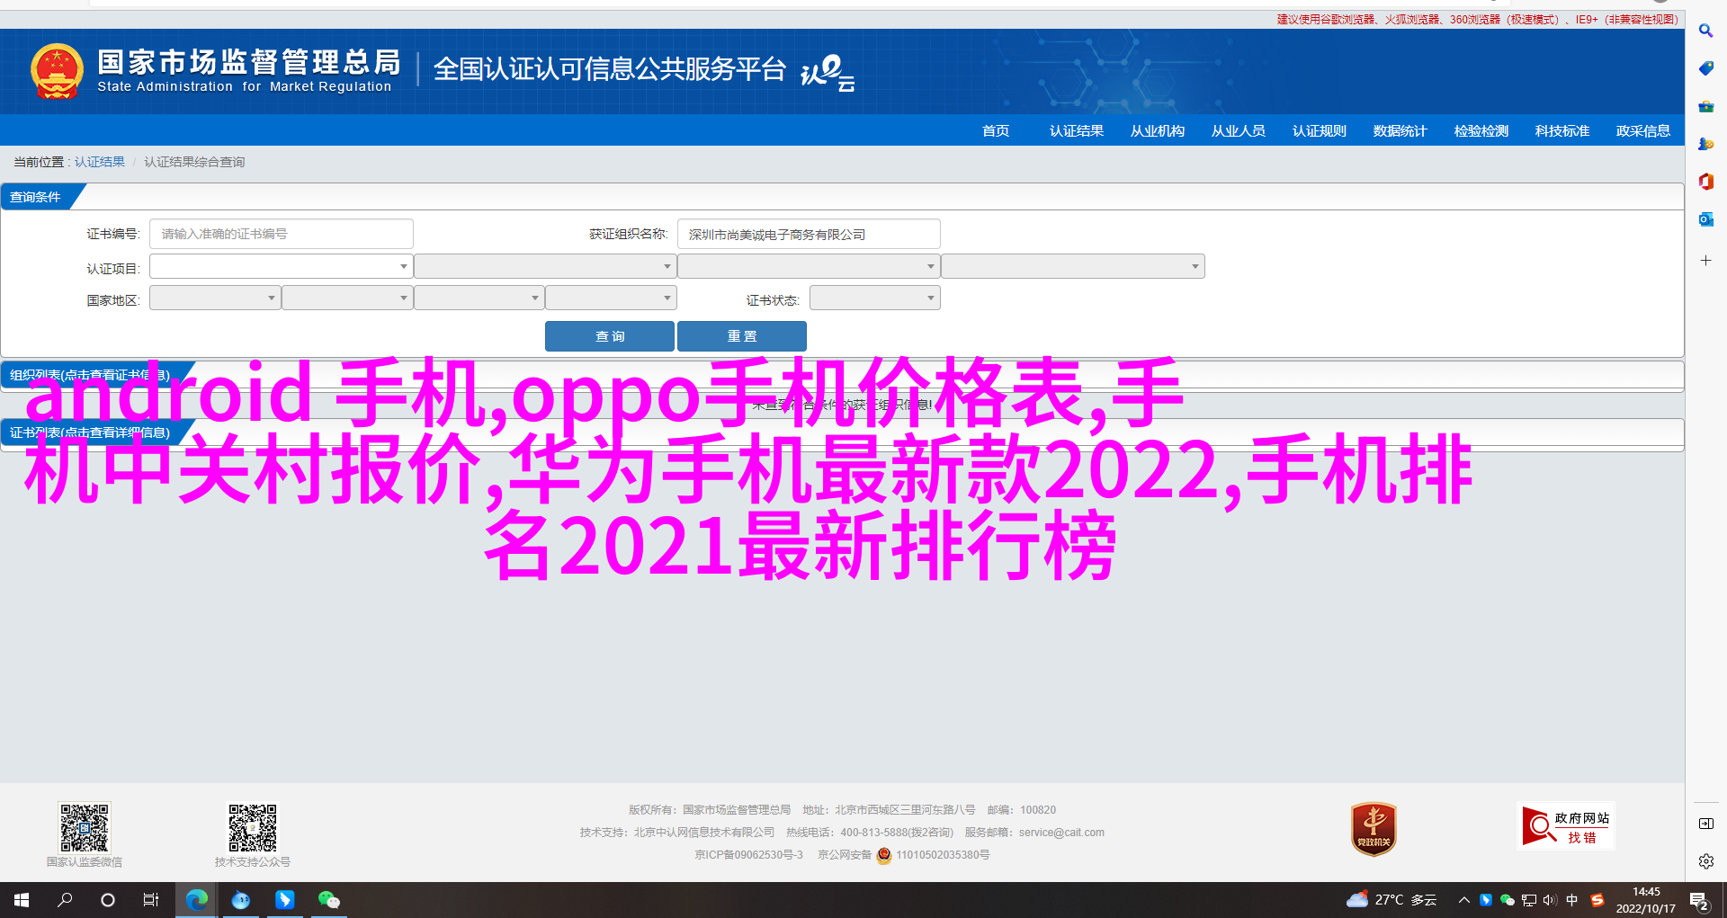Open the 数据统计 navigation menu
Image resolution: width=1727 pixels, height=918 pixels.
click(1400, 131)
